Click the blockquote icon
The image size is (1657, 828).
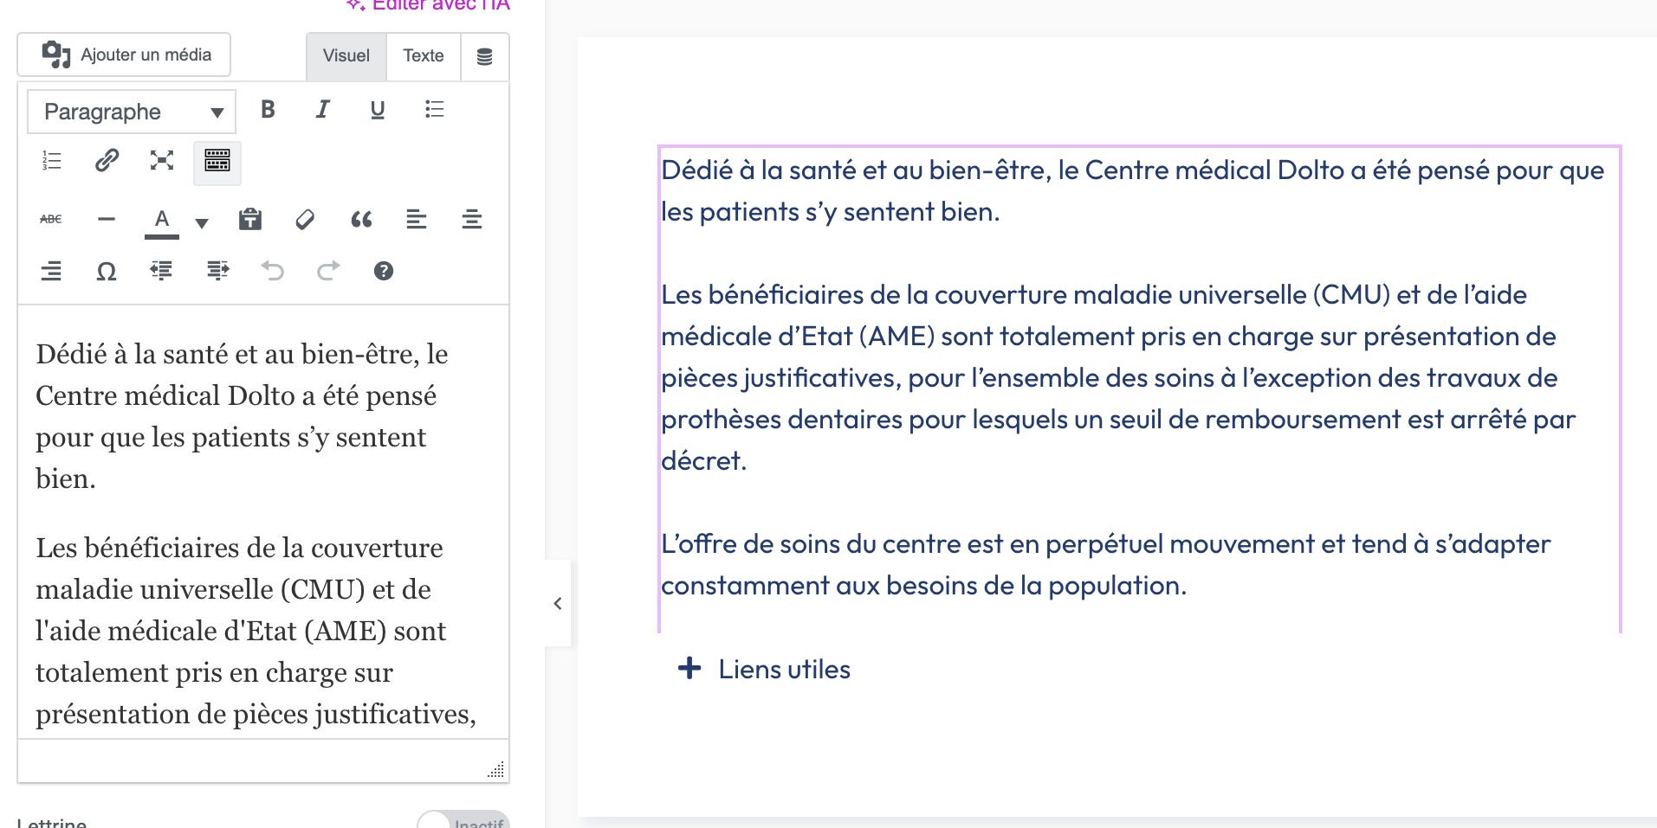point(361,220)
